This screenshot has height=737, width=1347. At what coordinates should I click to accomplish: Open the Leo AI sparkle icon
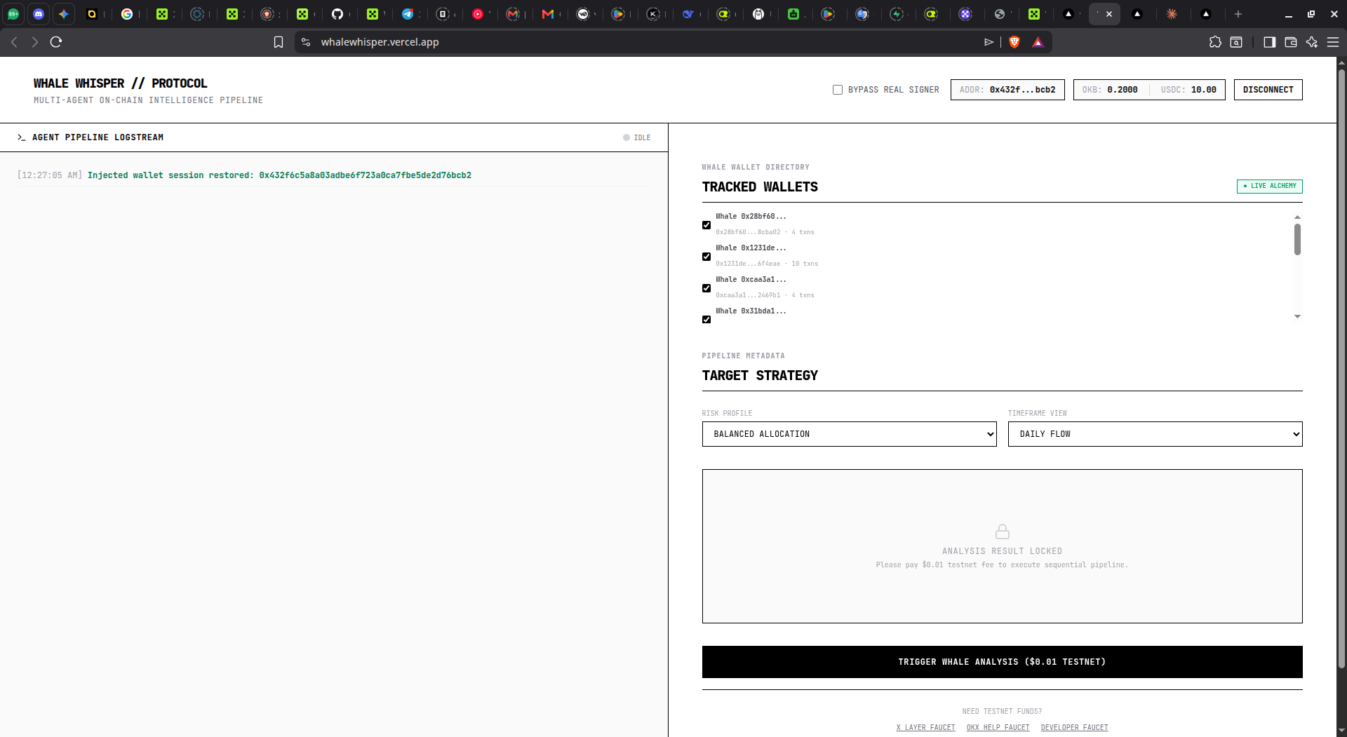pyautogui.click(x=1312, y=42)
